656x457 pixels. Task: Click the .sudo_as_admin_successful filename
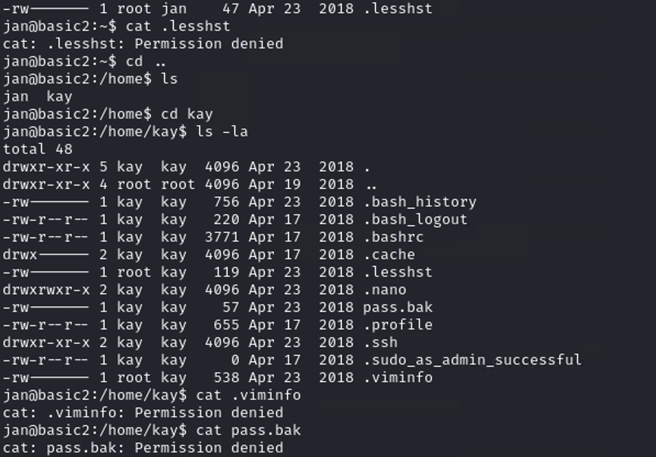[x=472, y=360]
